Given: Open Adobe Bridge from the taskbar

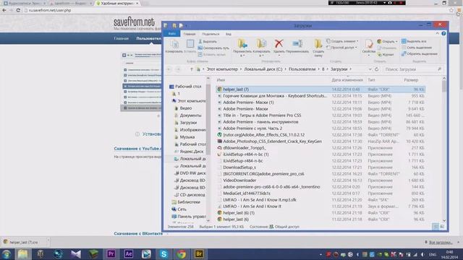Looking at the screenshot, I should click(199, 253).
